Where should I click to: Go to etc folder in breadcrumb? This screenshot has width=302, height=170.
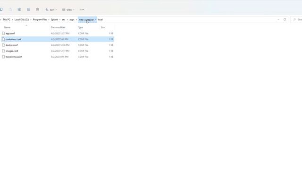point(64,20)
